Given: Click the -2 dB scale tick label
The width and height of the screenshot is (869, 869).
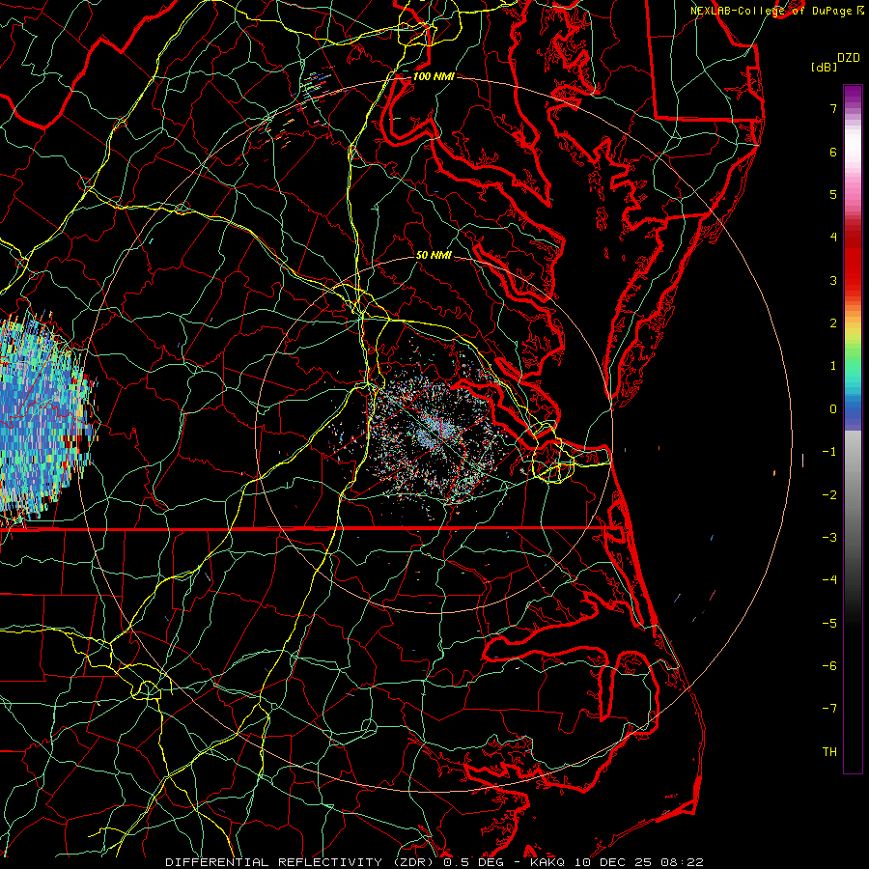Looking at the screenshot, I should pos(829,495).
